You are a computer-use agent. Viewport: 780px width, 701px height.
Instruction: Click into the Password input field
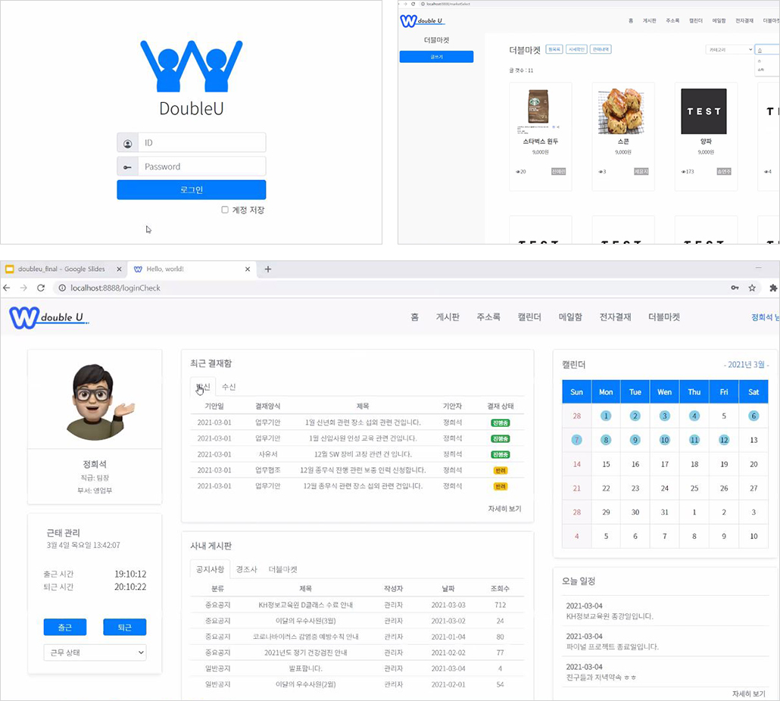[202, 167]
